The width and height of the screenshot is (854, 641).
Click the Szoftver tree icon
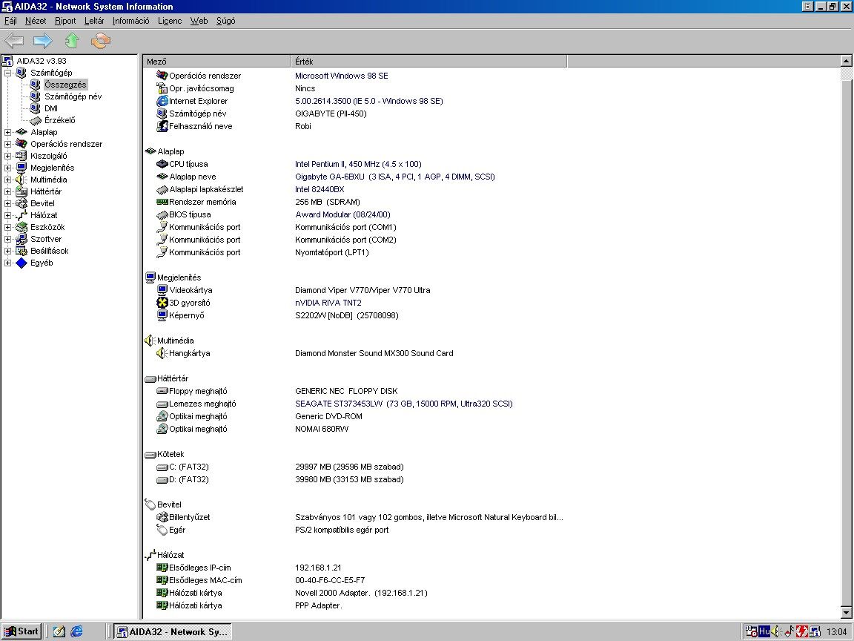coord(21,240)
